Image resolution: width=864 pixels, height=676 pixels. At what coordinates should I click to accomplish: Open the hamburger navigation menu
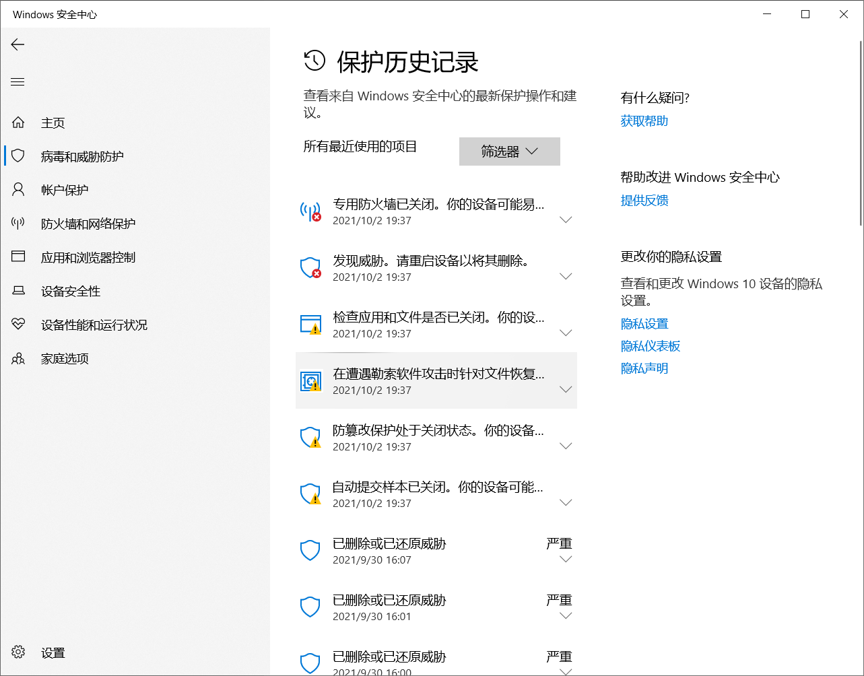tap(18, 82)
